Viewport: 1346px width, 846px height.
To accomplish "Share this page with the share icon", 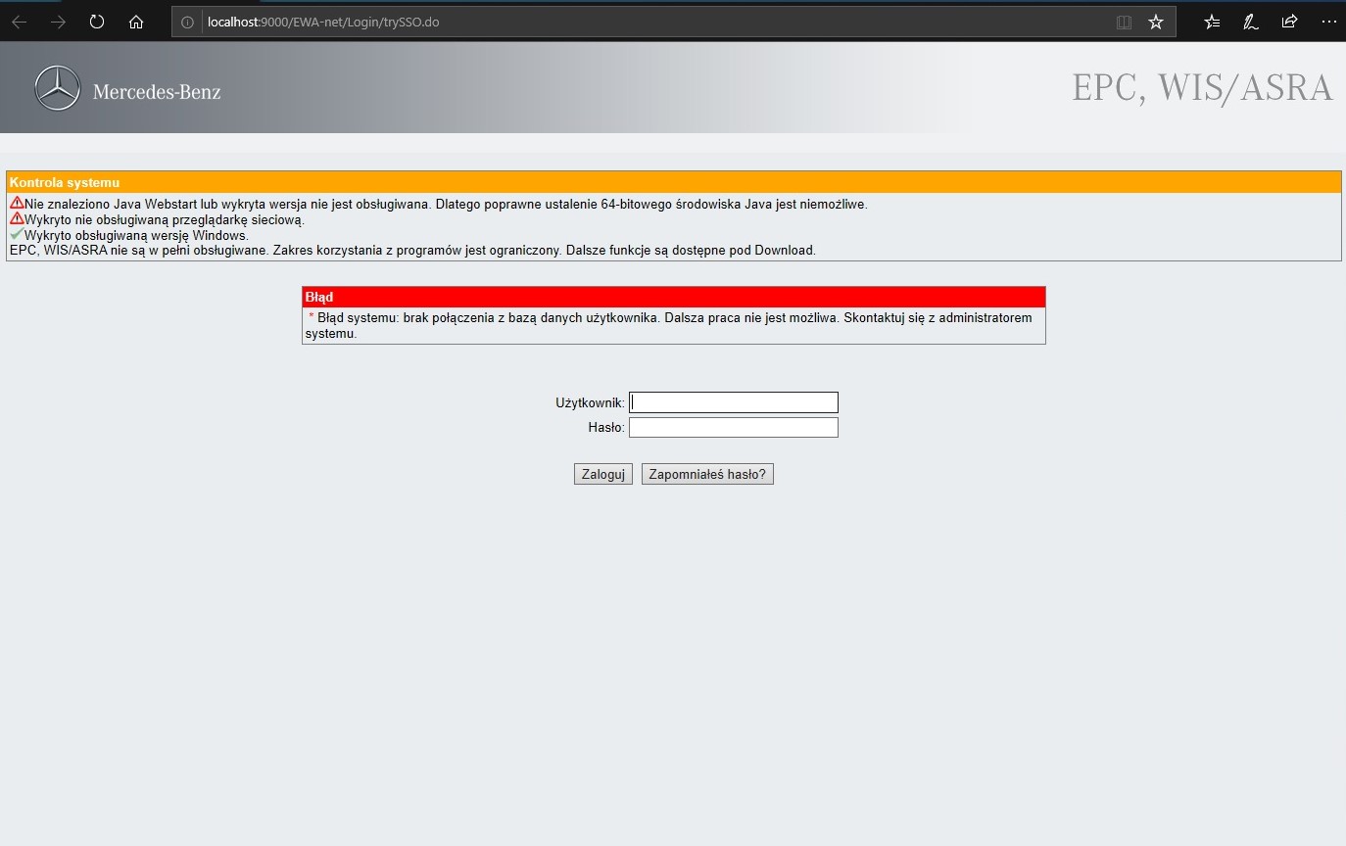I will 1289,22.
